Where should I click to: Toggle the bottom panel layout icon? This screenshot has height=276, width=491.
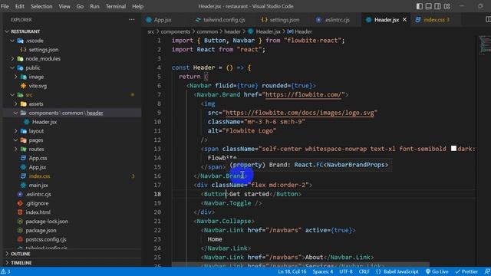[428, 6]
